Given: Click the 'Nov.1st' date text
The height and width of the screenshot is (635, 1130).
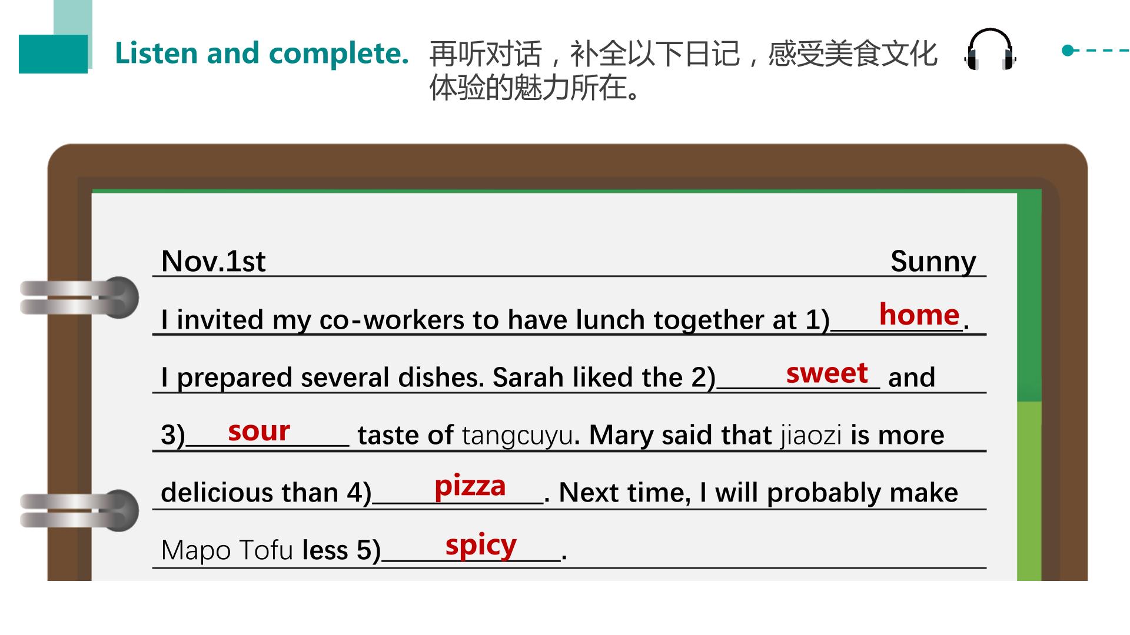Looking at the screenshot, I should click(x=213, y=261).
